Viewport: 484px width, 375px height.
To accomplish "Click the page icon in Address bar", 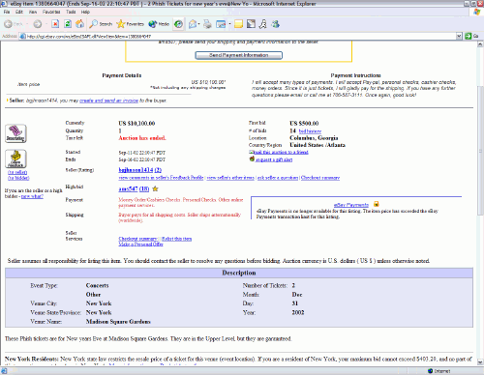I will [22, 36].
